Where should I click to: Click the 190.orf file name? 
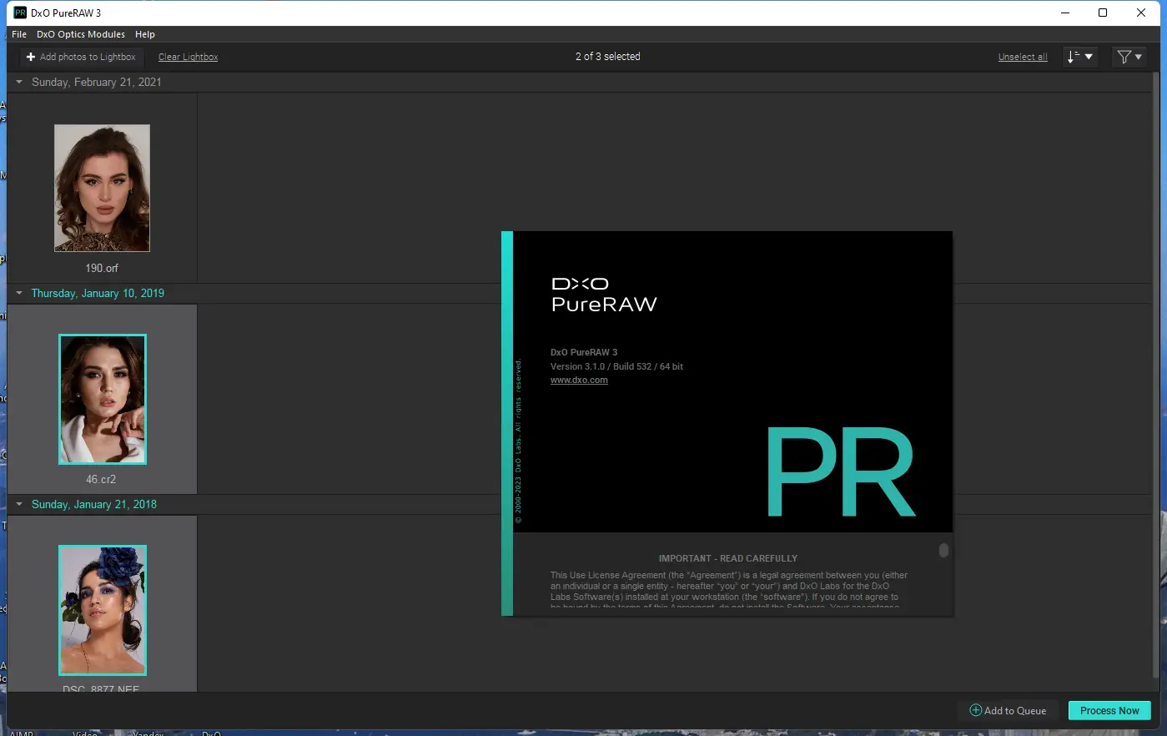click(x=102, y=268)
